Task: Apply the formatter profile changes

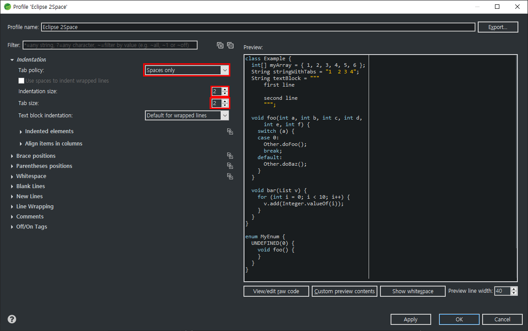Action: [410, 319]
